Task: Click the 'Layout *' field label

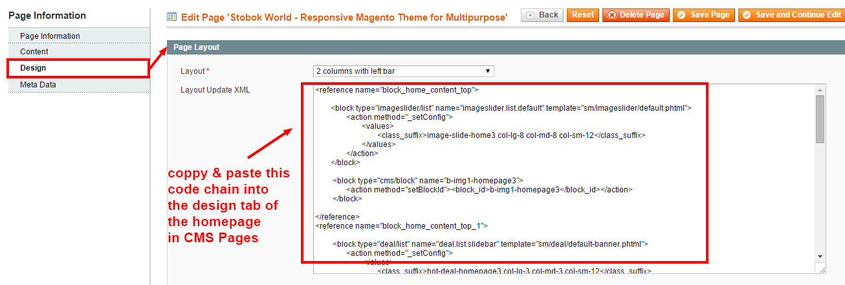Action: coord(195,71)
